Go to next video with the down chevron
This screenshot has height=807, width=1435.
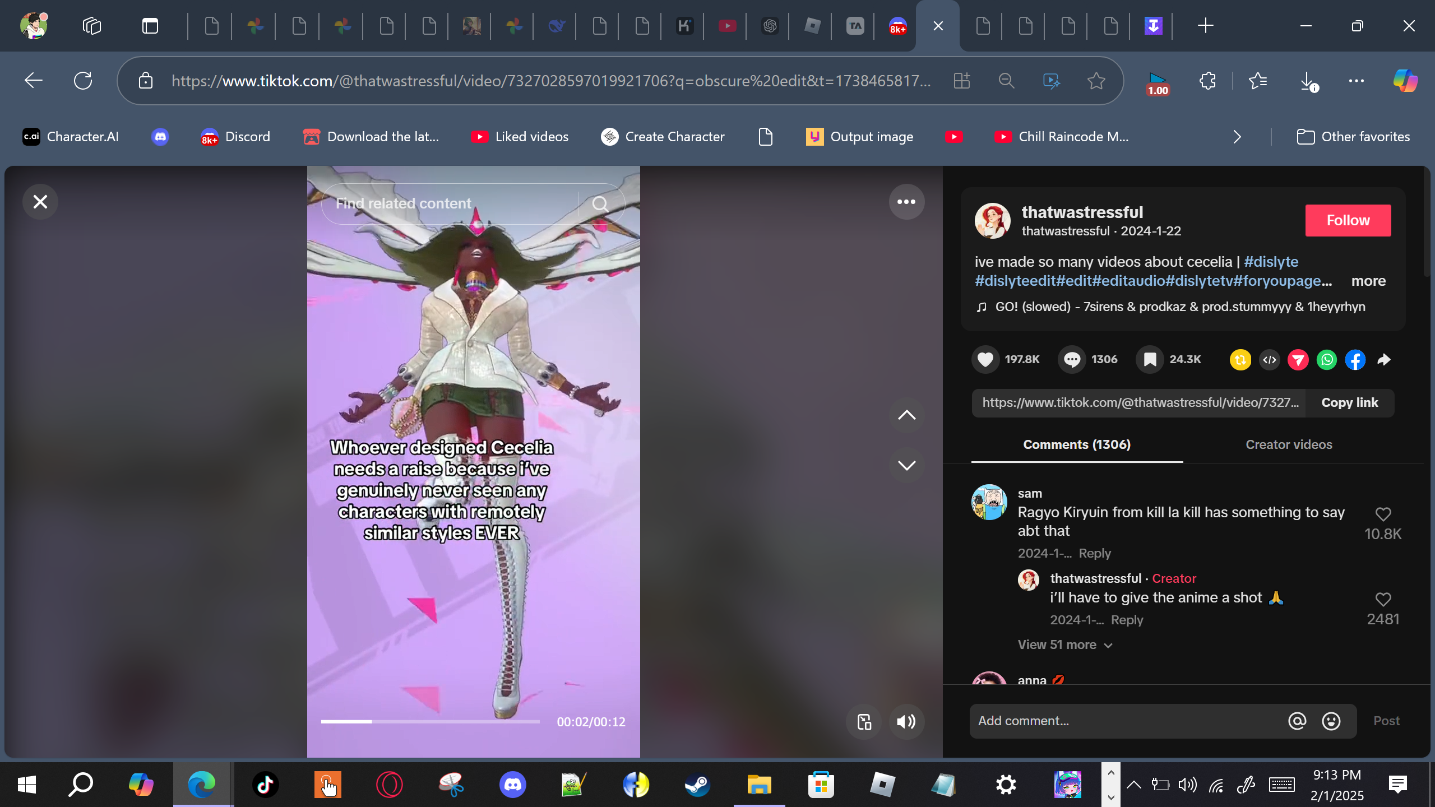click(906, 465)
